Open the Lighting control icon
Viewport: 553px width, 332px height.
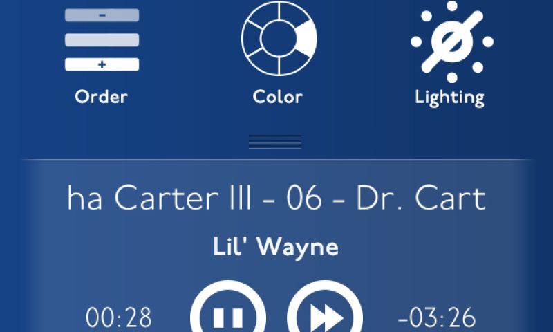tap(452, 41)
